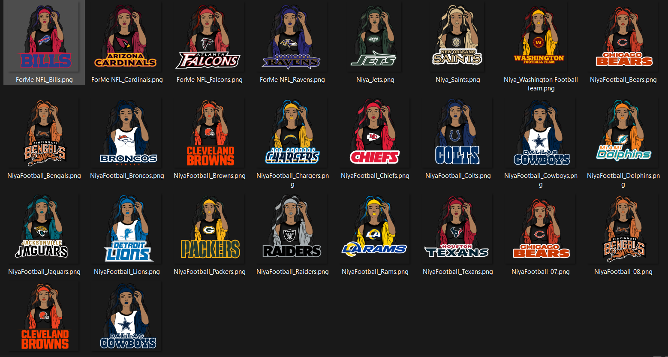
Task: Select the Raiders image thumbnail
Action: tap(292, 230)
